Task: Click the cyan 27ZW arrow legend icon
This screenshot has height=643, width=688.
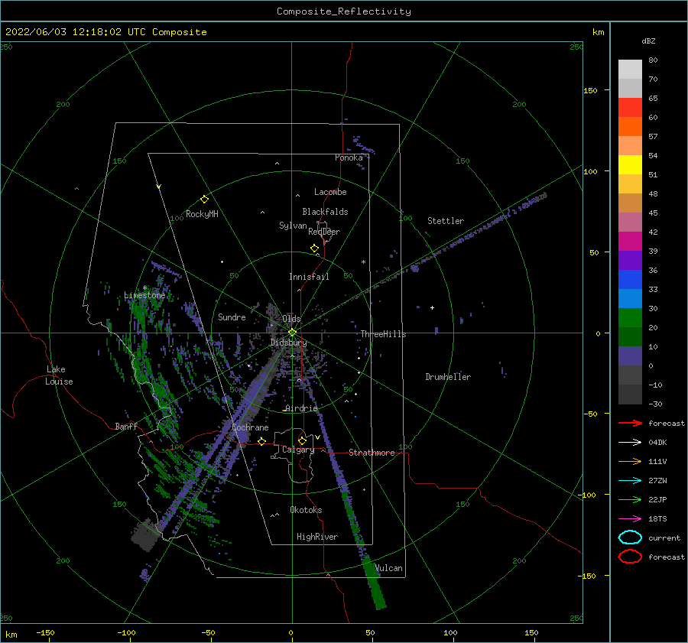Action: coord(630,481)
